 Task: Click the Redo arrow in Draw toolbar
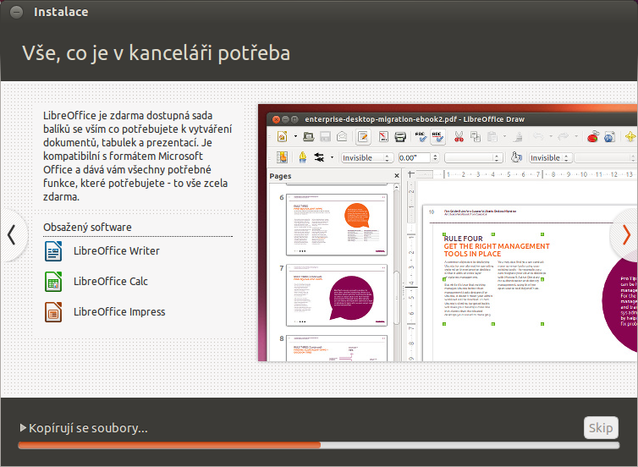pos(564,137)
